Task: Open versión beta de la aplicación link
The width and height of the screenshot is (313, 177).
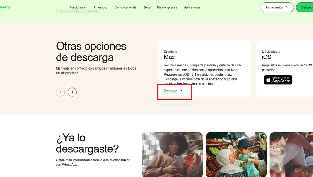Action: (x=203, y=79)
